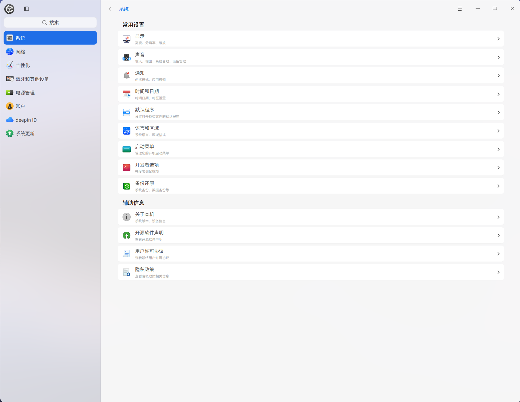Click the 声音 speaker icon

[x=126, y=57]
